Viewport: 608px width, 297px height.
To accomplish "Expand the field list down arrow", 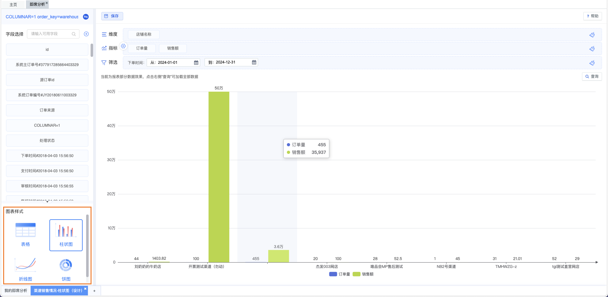I will [47, 202].
